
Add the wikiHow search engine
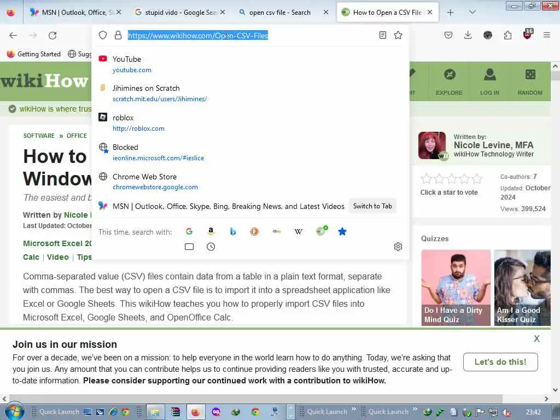(x=322, y=231)
